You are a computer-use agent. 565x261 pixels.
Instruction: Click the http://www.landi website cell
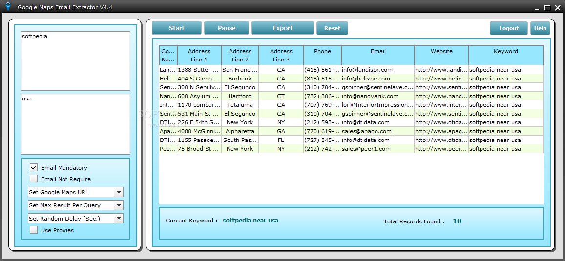[441, 70]
